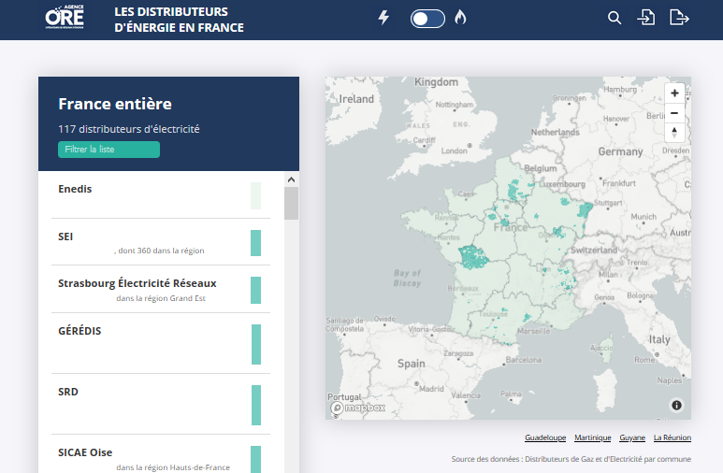Click Les Distributeurs d'Énergie en France title
This screenshot has width=723, height=473.
pyautogui.click(x=179, y=20)
